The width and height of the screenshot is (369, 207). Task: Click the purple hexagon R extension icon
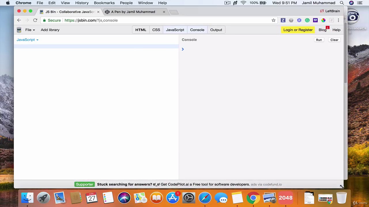point(299,20)
